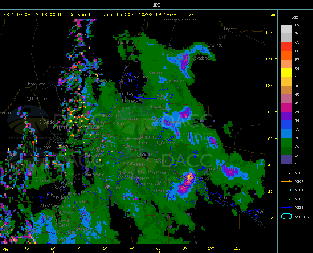
Task: Click the 'C_Guido' place label
Action: 47,122
